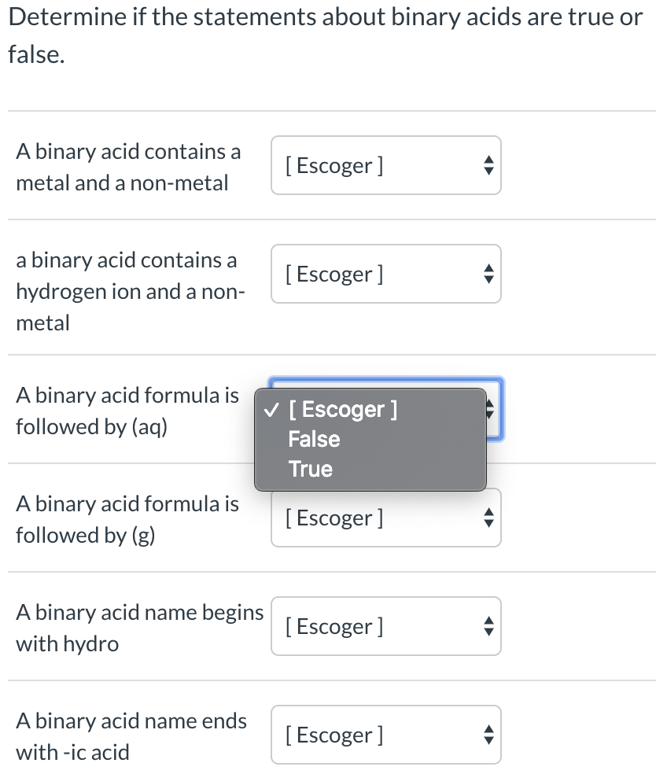Open the dropdown for the metal and non-metal statement
The width and height of the screenshot is (656, 774).
click(385, 165)
